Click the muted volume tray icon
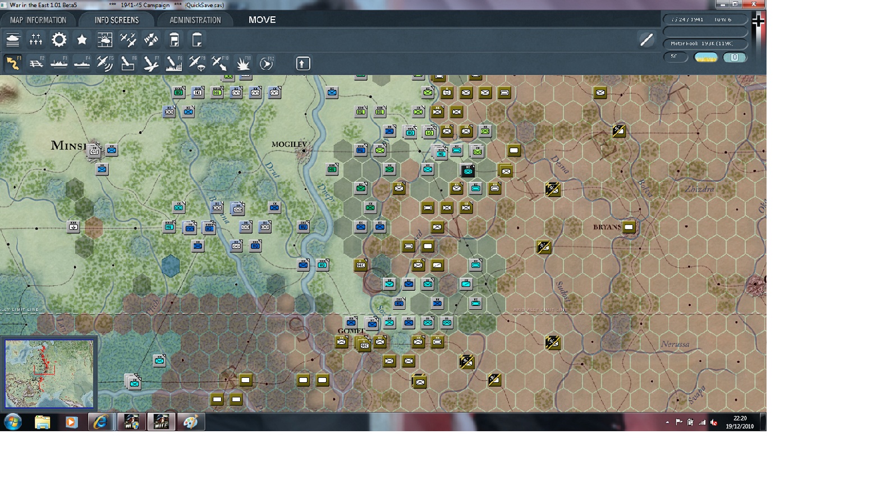871x490 pixels. coord(714,423)
